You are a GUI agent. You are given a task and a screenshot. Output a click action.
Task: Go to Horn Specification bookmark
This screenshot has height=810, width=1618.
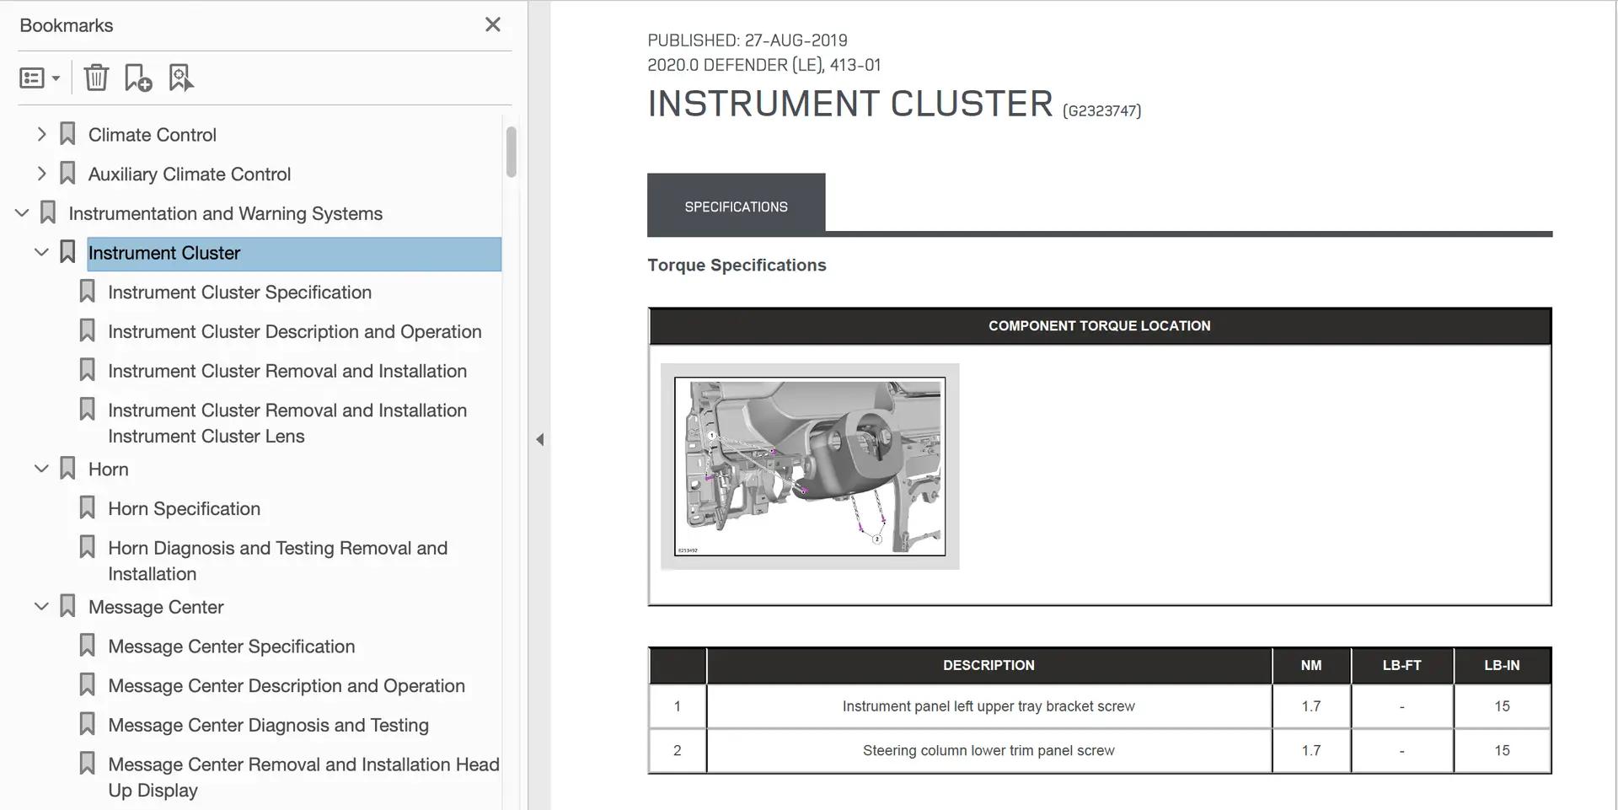click(184, 509)
